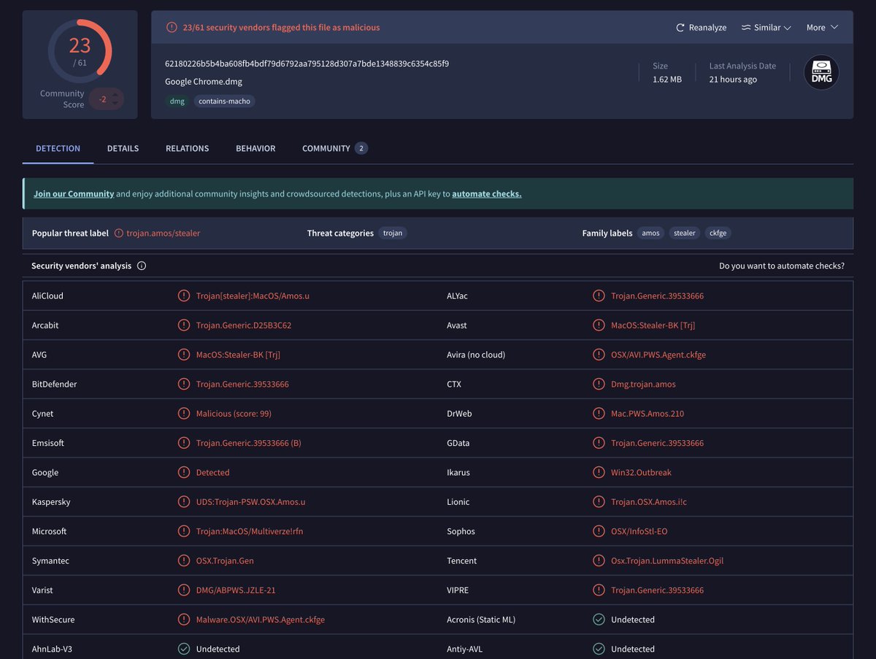This screenshot has width=876, height=659.
Task: Click the alert icon in the flagged-malicious banner
Action: click(172, 28)
